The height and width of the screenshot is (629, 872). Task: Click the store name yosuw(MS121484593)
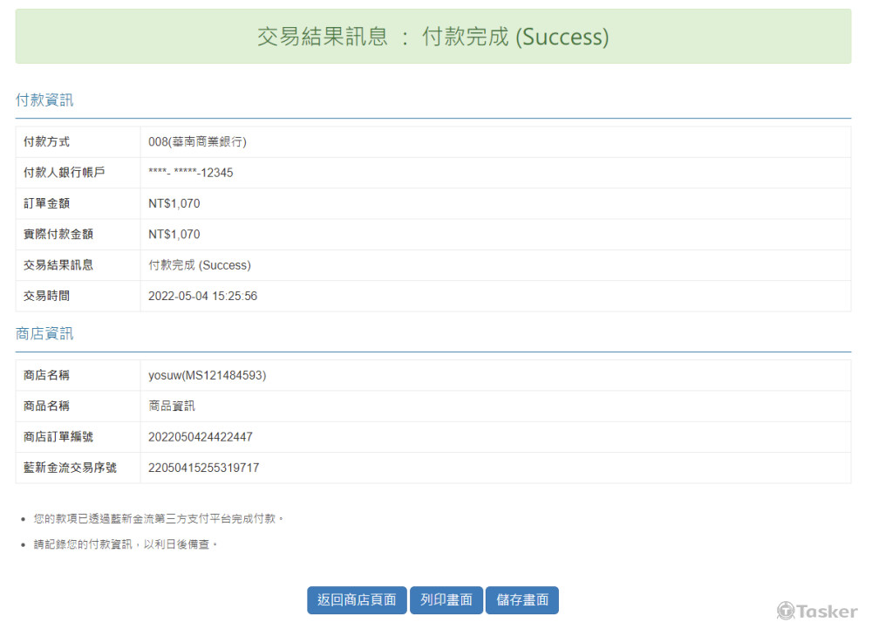coord(208,375)
